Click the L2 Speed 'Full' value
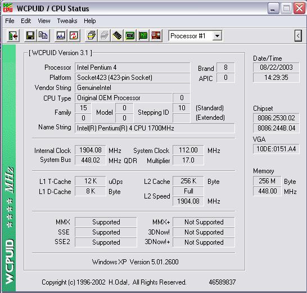 pos(188,191)
